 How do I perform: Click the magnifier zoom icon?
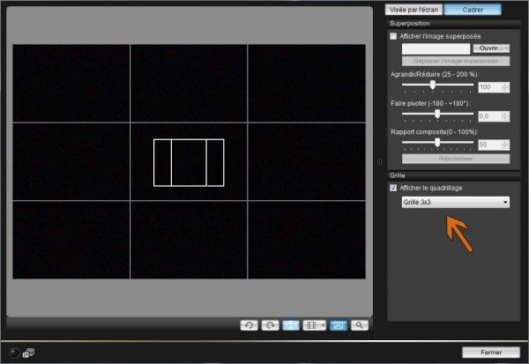coord(359,325)
